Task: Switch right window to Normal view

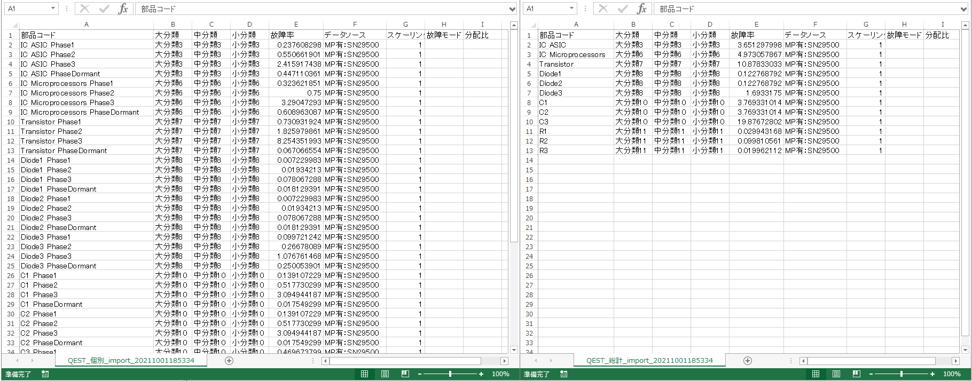Action: click(816, 374)
